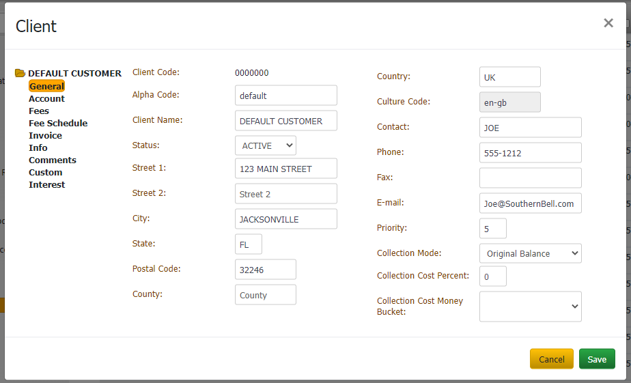Click the Priority number field

[493, 229]
